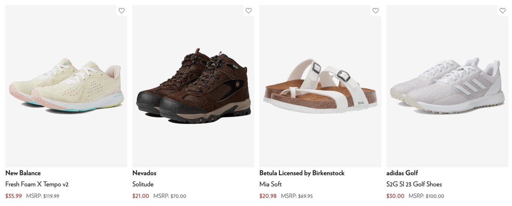Click heart icon on Betula sandal

click(376, 11)
